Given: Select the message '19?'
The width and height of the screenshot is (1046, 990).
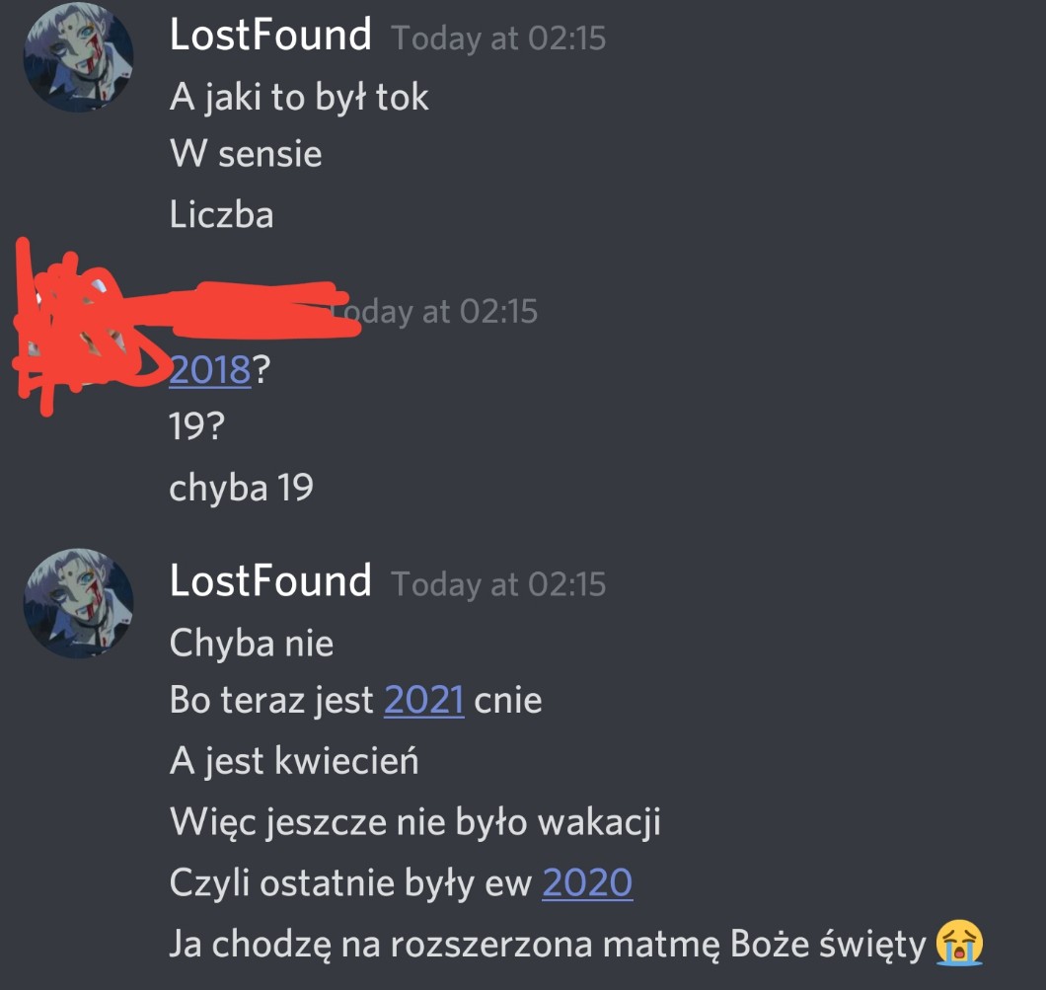Looking at the screenshot, I should tap(196, 427).
